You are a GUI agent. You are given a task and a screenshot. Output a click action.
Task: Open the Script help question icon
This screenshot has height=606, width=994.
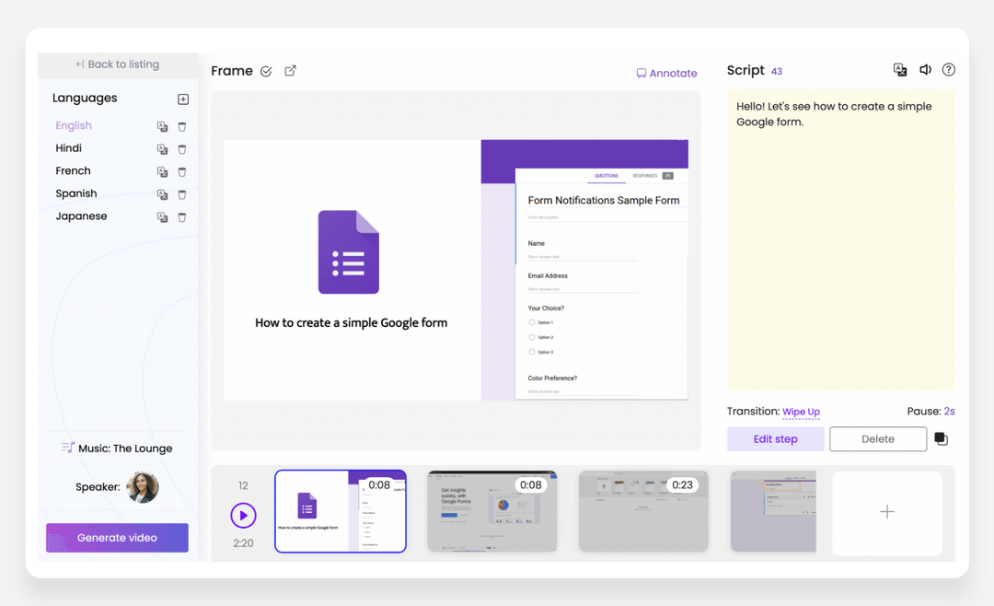click(x=948, y=70)
